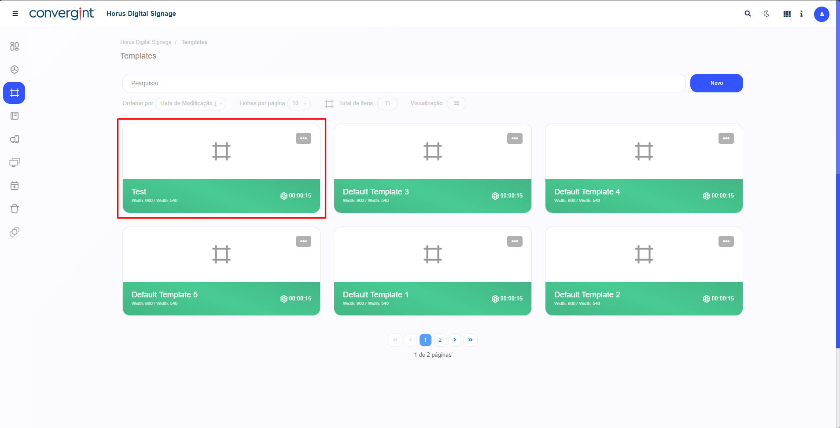
Task: Click the Pesquisar search field
Action: click(x=404, y=83)
